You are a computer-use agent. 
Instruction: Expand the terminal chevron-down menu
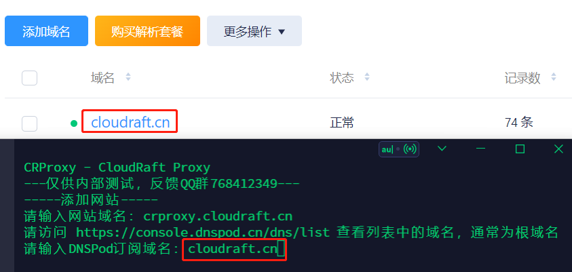click(x=442, y=149)
